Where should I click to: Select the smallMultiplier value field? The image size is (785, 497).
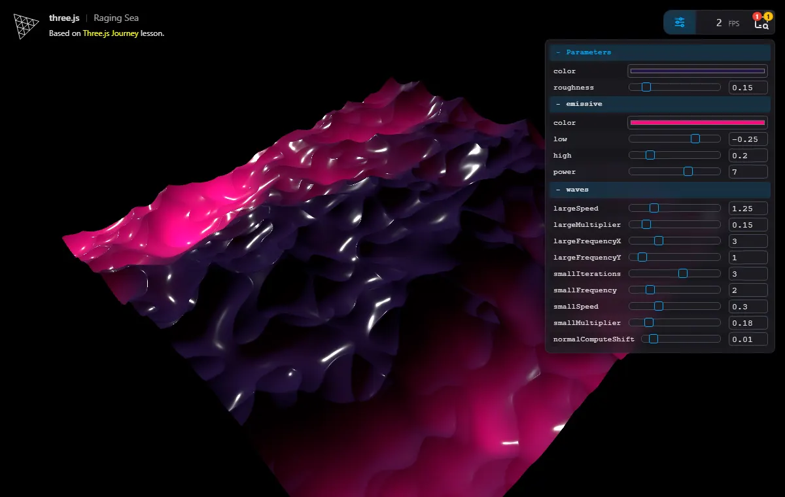pyautogui.click(x=748, y=323)
